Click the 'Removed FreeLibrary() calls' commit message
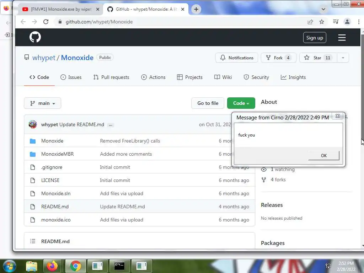 coord(130,141)
